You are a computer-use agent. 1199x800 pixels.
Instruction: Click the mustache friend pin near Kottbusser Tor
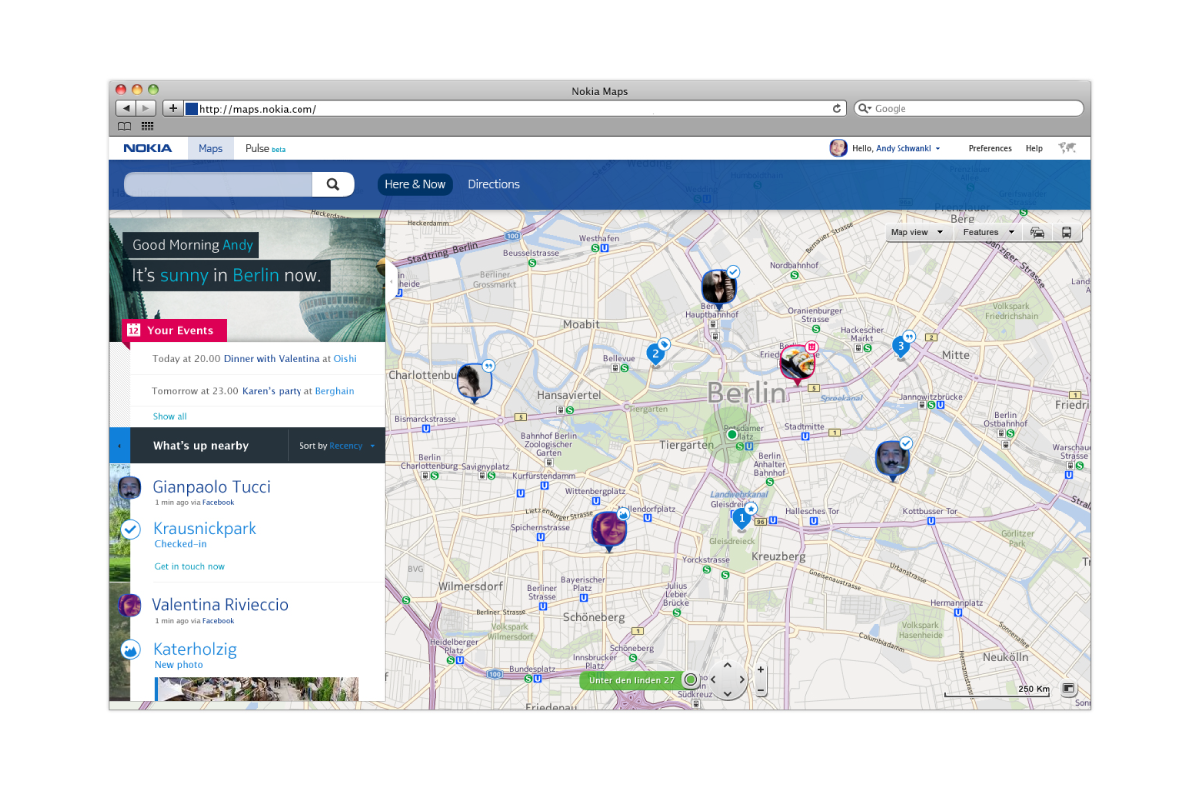coord(893,461)
